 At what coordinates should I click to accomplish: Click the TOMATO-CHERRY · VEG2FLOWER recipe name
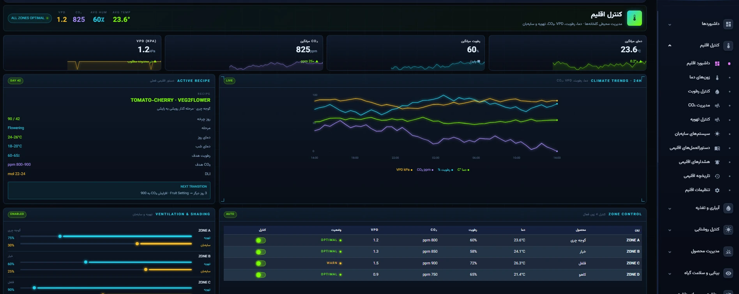[170, 100]
